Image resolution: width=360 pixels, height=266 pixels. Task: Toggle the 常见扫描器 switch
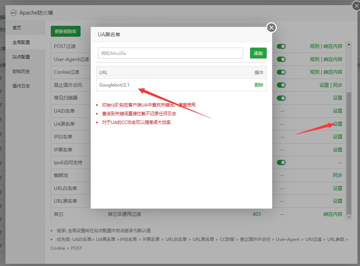(281, 98)
